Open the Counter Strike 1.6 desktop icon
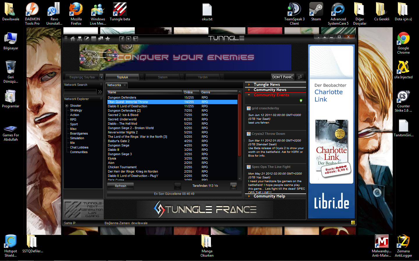Viewport: 419px width, 261px height. [403, 100]
